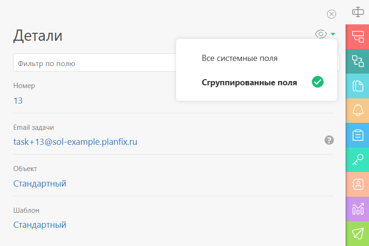Click the task+13@sol-example.planfix.ru email link
This screenshot has height=246, width=369.
tap(75, 142)
